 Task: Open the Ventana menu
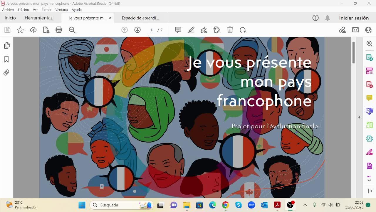click(61, 10)
